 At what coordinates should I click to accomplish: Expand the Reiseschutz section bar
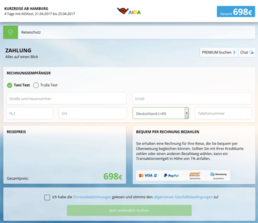(x=129, y=32)
